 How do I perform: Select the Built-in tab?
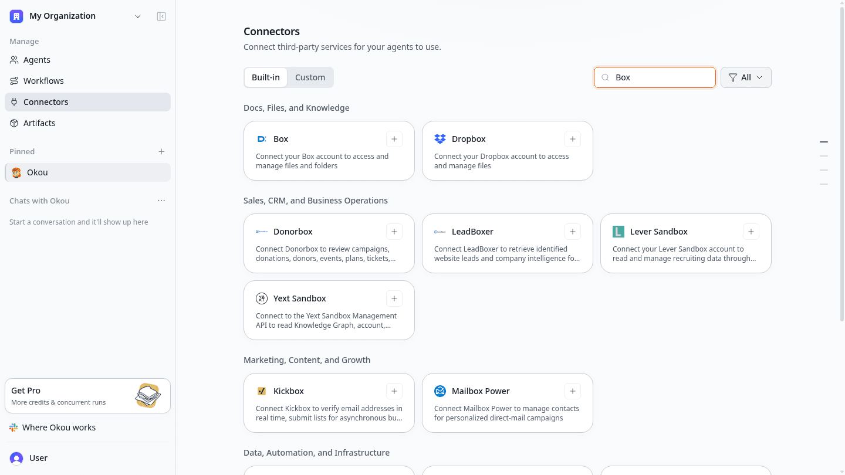[x=266, y=77]
